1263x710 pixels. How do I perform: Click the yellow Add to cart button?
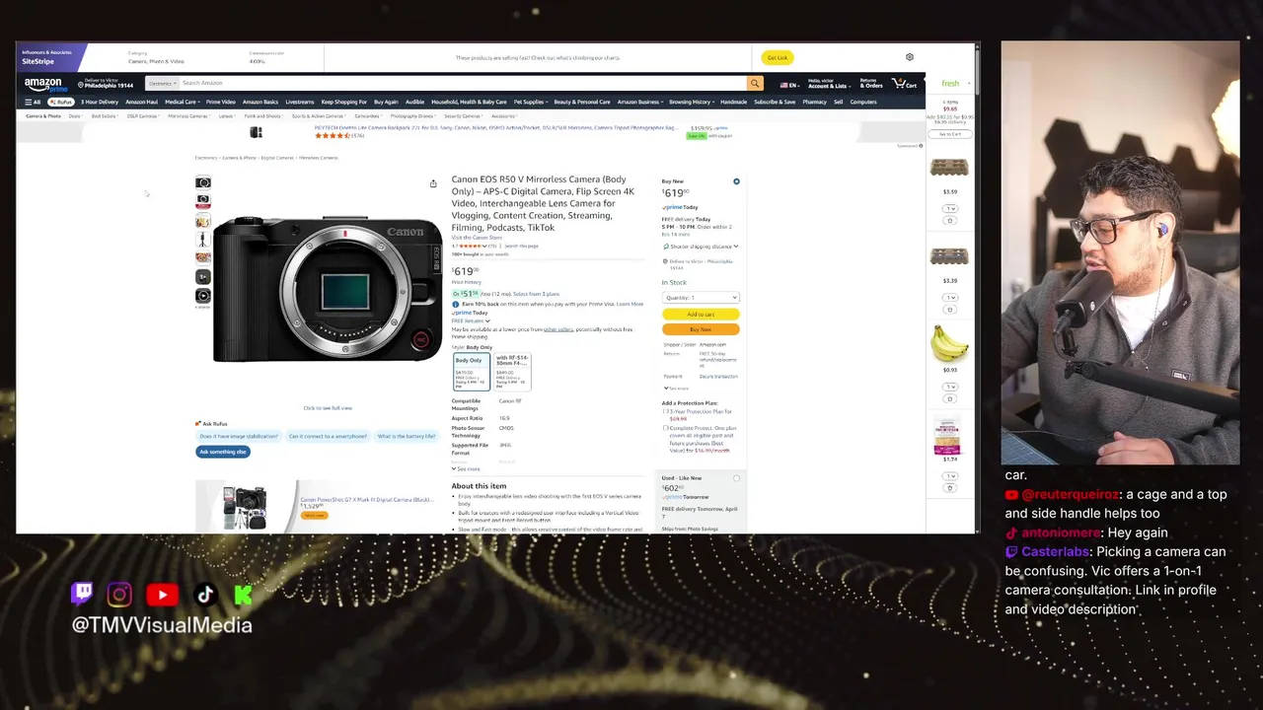tap(701, 315)
